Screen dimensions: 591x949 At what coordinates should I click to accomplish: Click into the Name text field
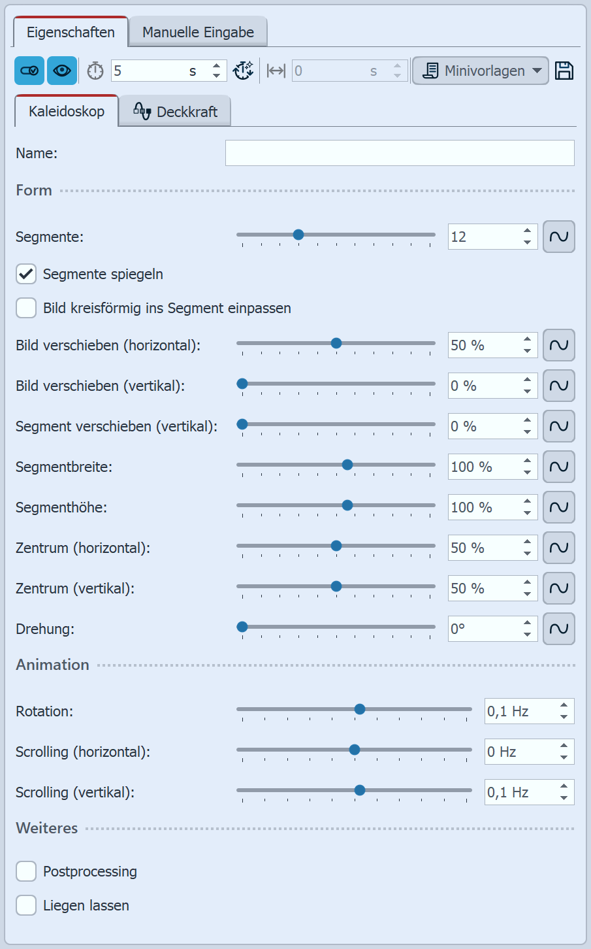[400, 153]
